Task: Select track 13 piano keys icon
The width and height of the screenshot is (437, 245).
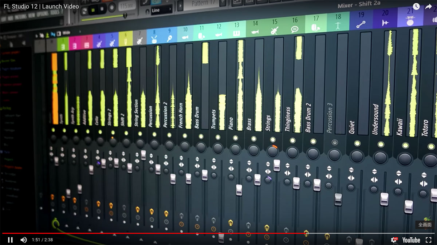Action: click(236, 33)
